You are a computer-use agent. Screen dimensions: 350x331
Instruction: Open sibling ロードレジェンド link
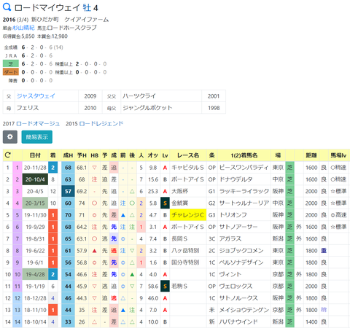point(101,124)
